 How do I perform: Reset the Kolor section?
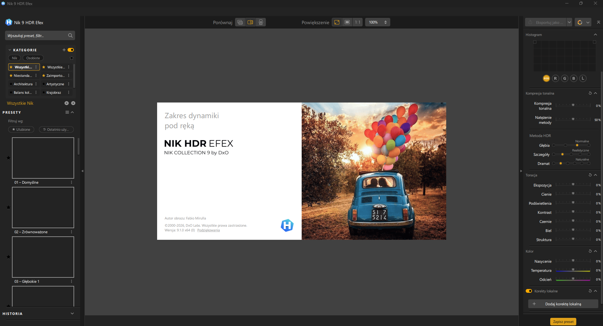point(590,251)
